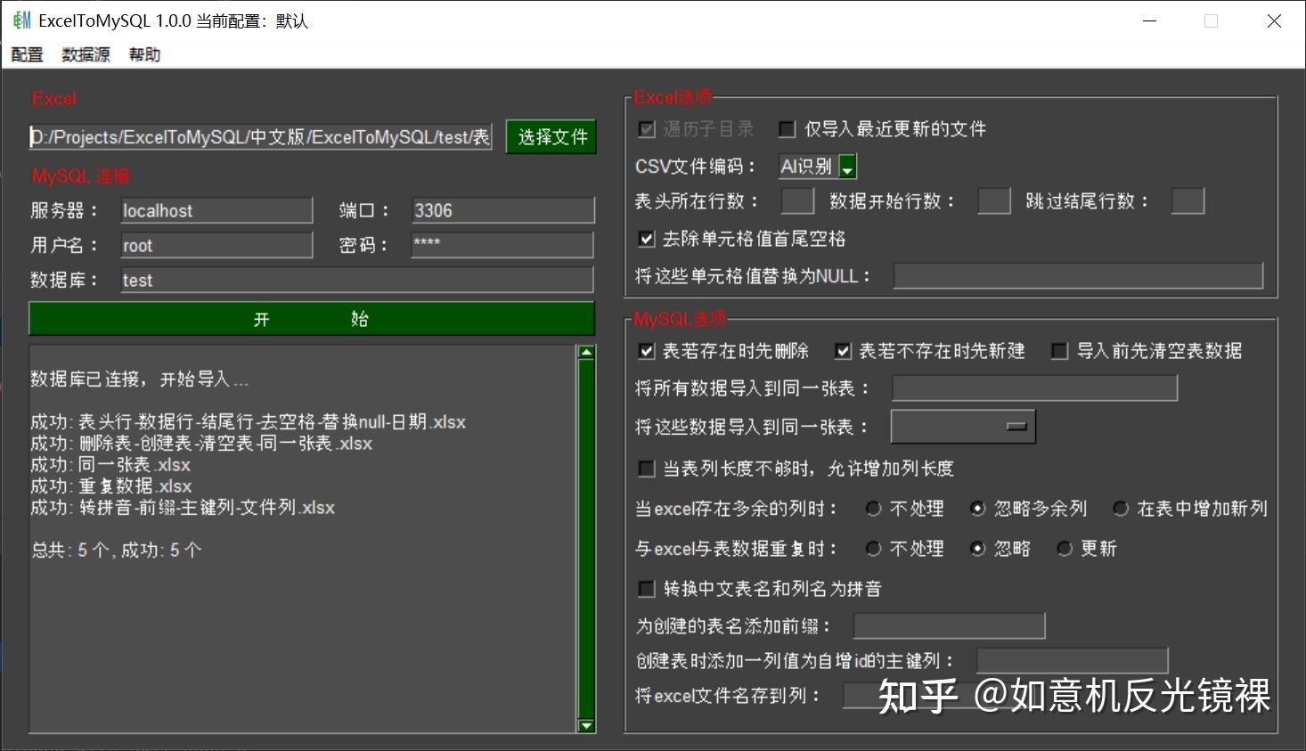Select 在表中增加新列 radio option
This screenshot has height=751, width=1306.
(x=1121, y=509)
